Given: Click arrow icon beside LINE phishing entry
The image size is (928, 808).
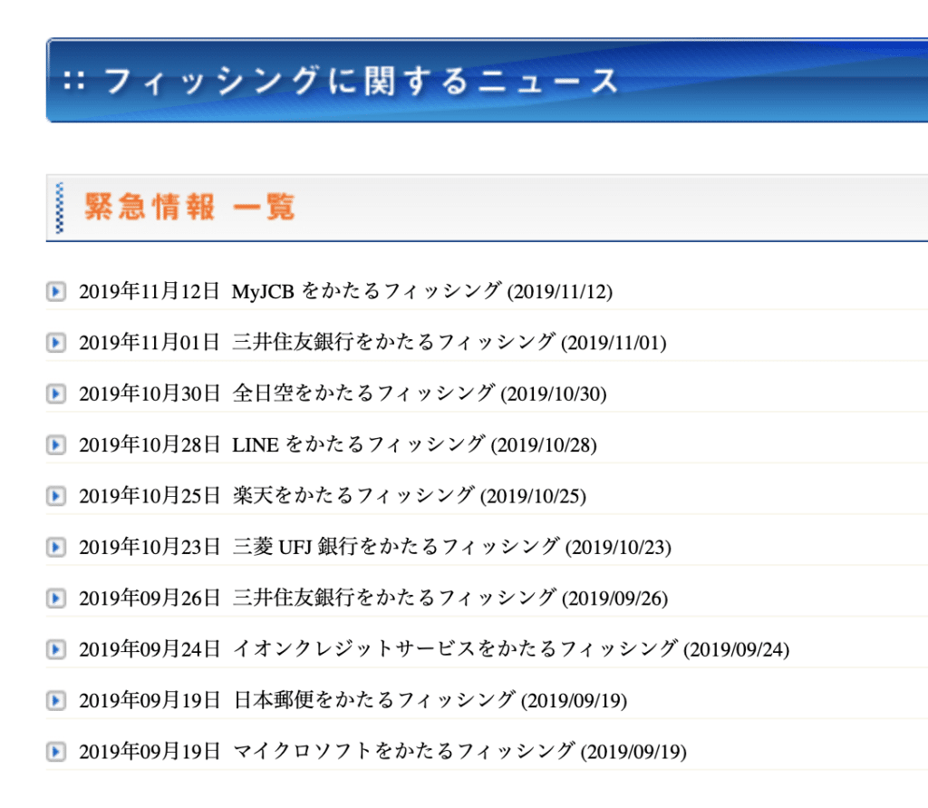Looking at the screenshot, I should coord(56,445).
